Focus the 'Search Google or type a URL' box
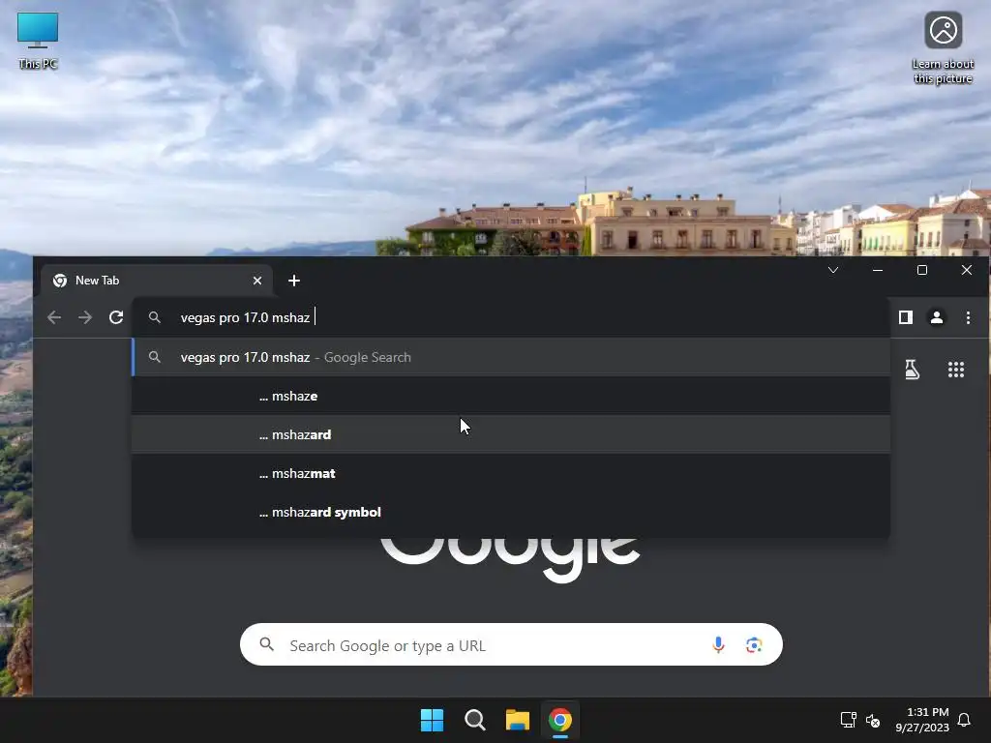This screenshot has height=743, width=991. [511, 644]
